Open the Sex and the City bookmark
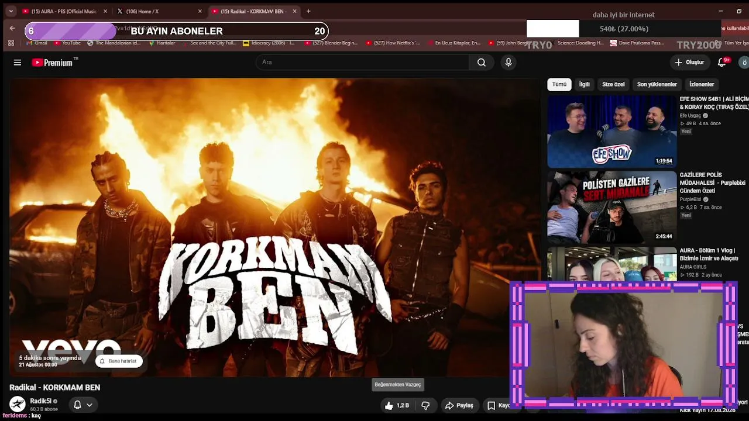 coord(209,43)
